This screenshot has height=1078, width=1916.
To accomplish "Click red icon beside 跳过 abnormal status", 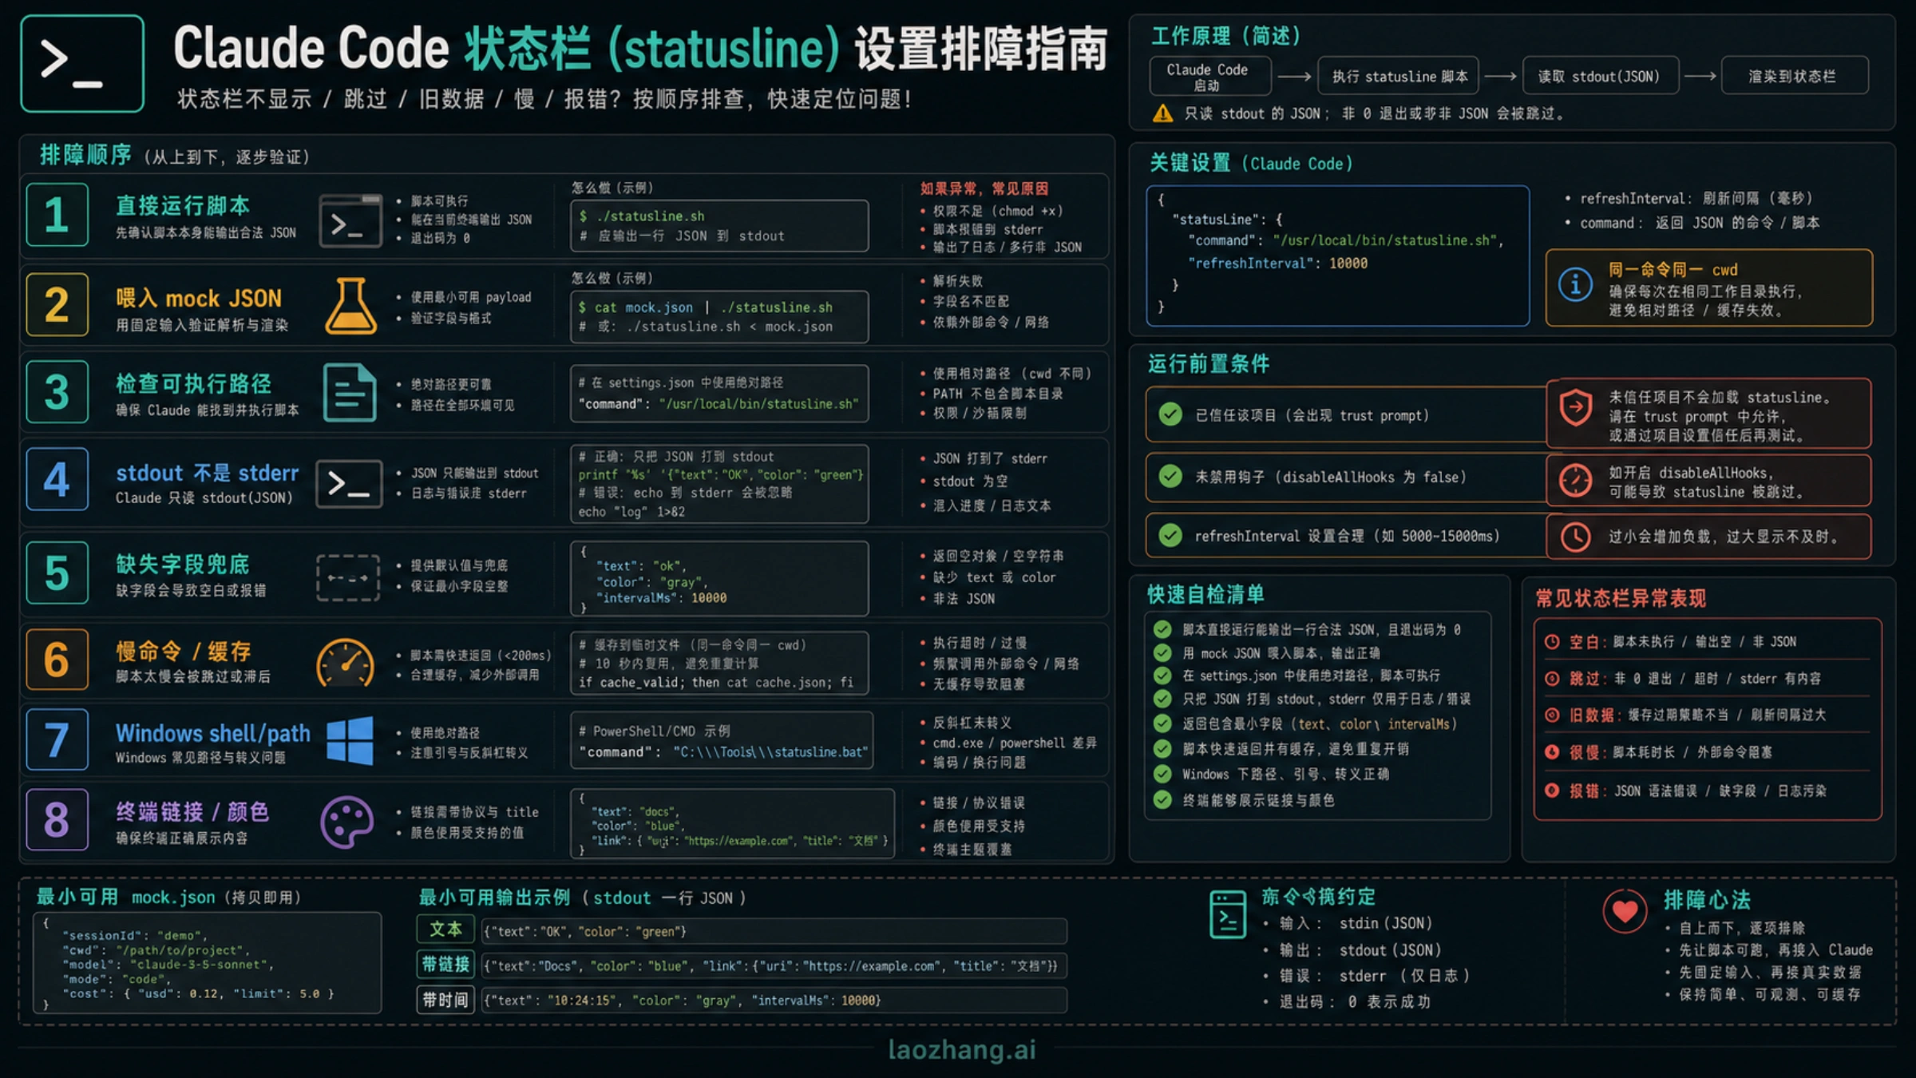I will click(x=1552, y=679).
